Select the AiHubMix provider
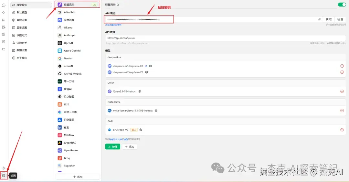Viewport: 349px width, 182px height. 78,12
